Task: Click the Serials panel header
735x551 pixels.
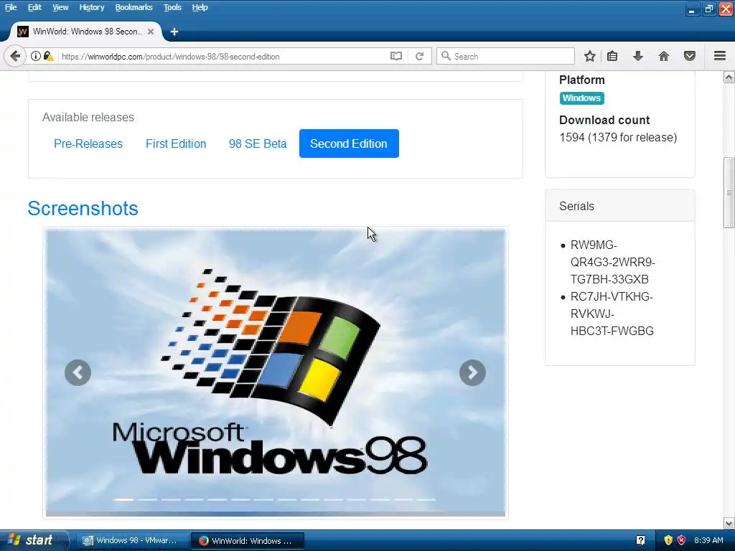Action: [619, 206]
